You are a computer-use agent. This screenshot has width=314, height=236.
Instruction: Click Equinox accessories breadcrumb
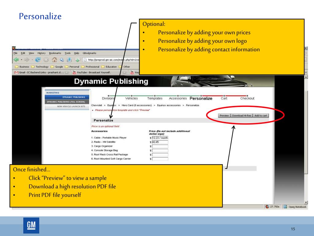tap(169, 105)
